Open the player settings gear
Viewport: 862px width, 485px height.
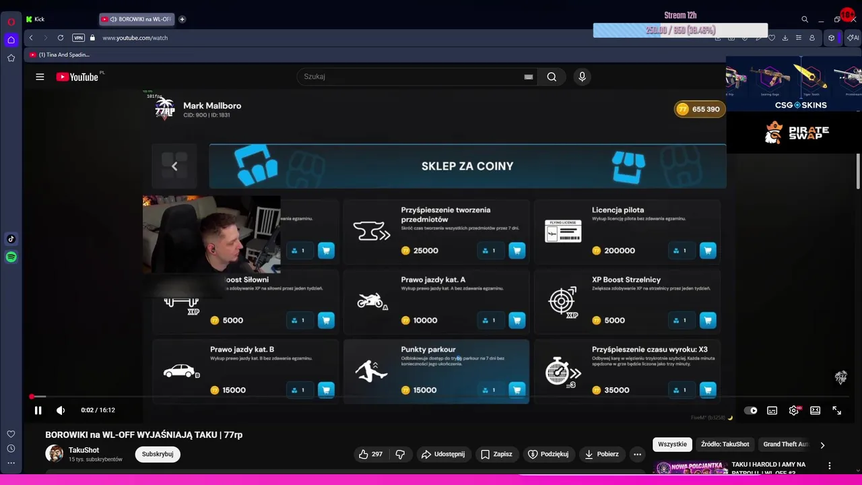tap(794, 410)
